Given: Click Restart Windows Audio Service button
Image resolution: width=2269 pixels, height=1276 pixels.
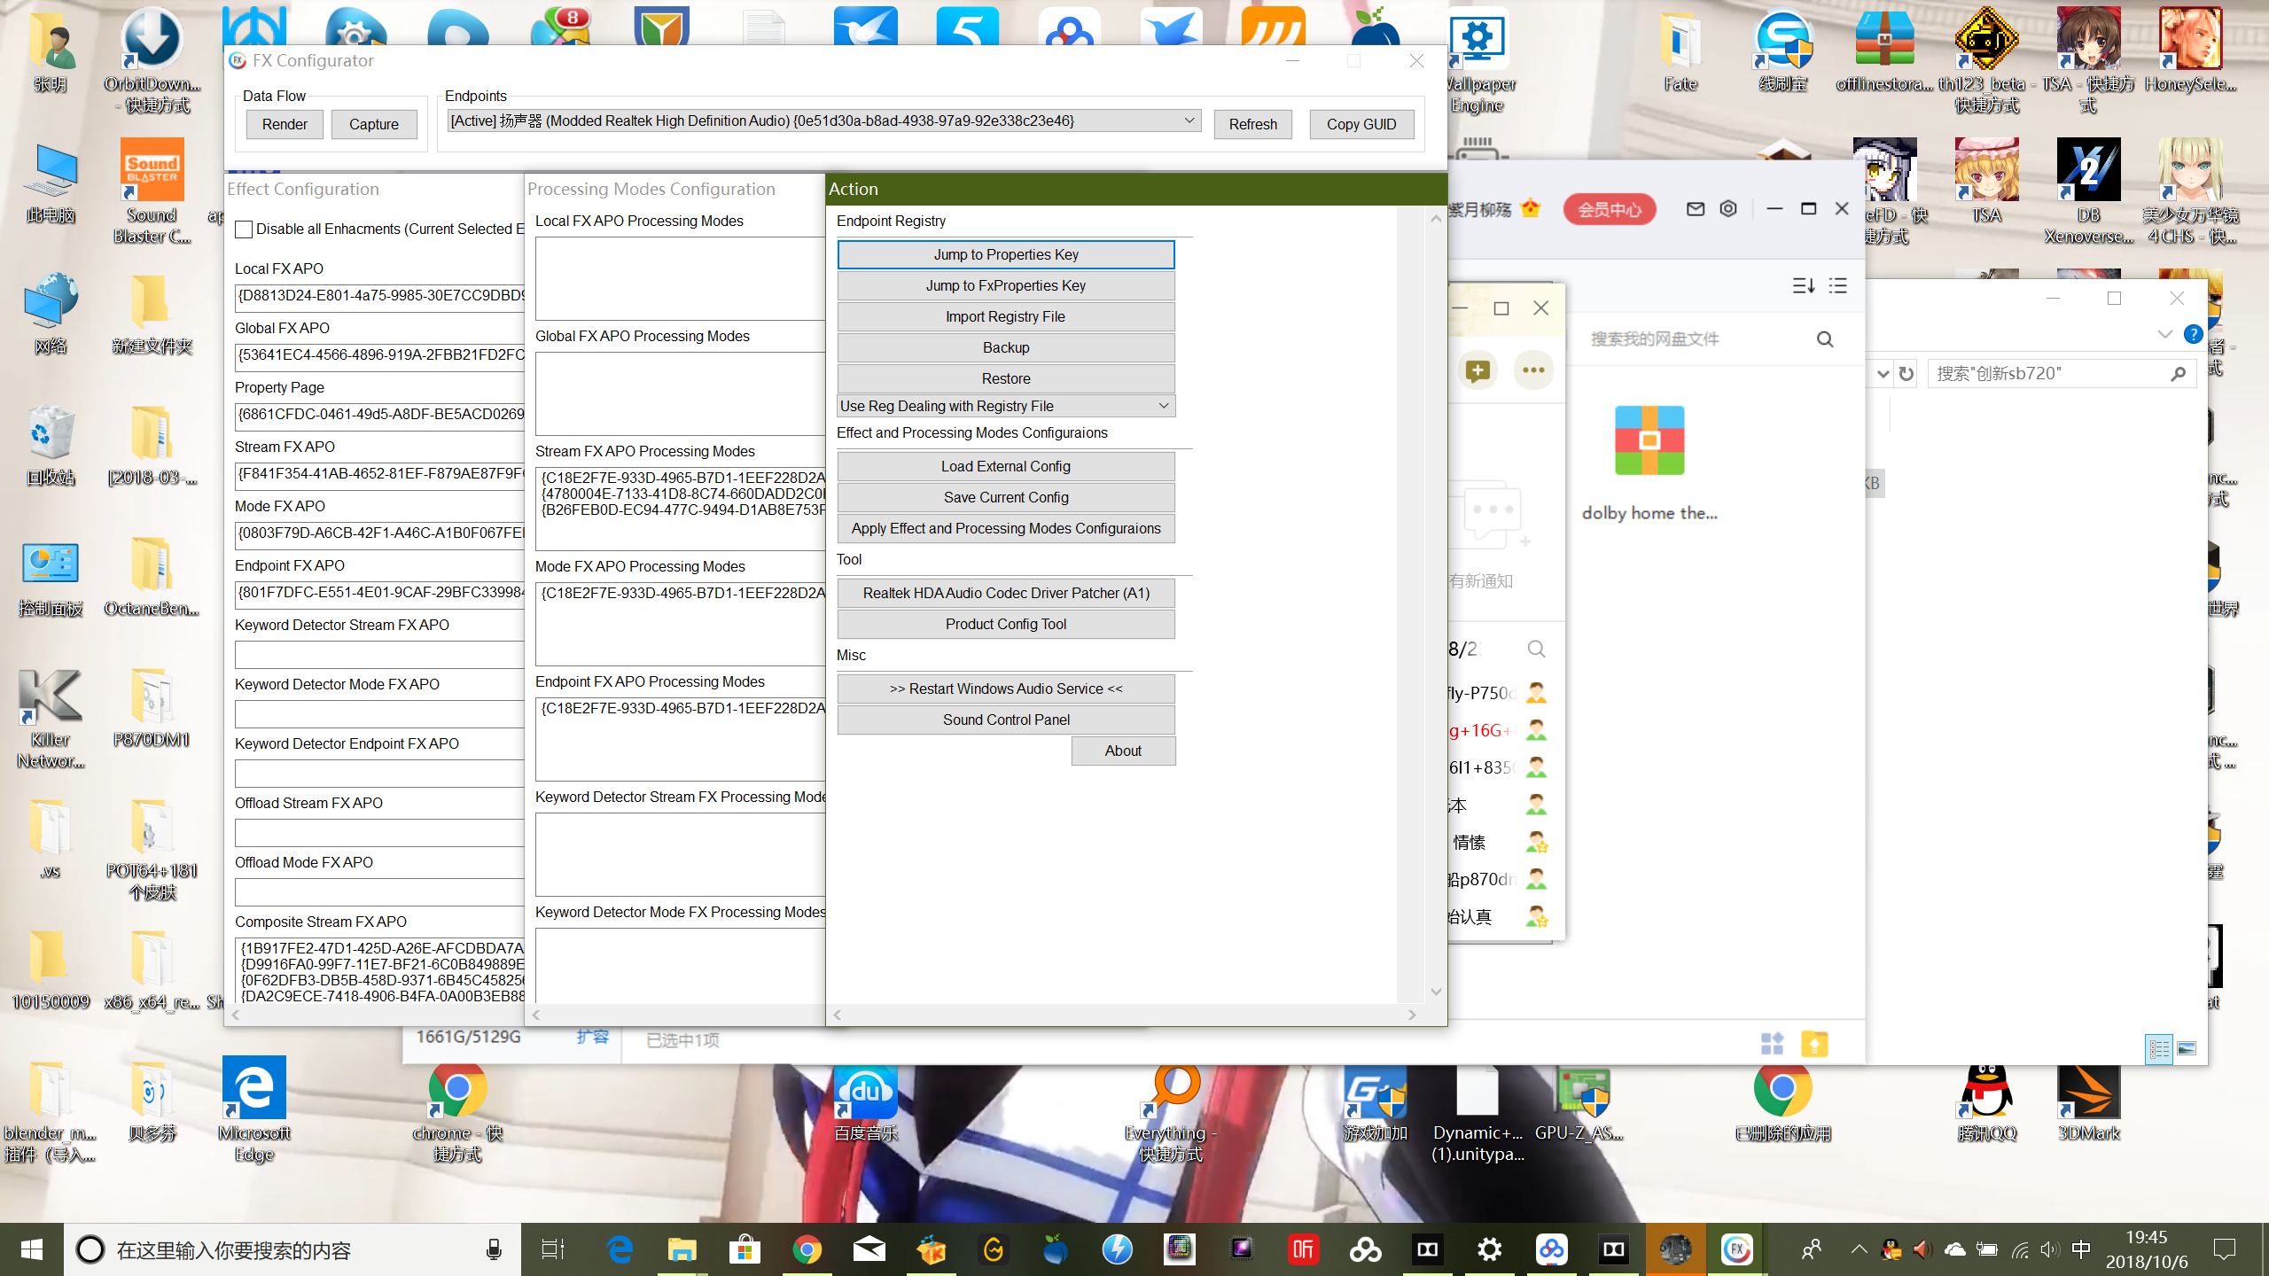Looking at the screenshot, I should coord(1005,689).
